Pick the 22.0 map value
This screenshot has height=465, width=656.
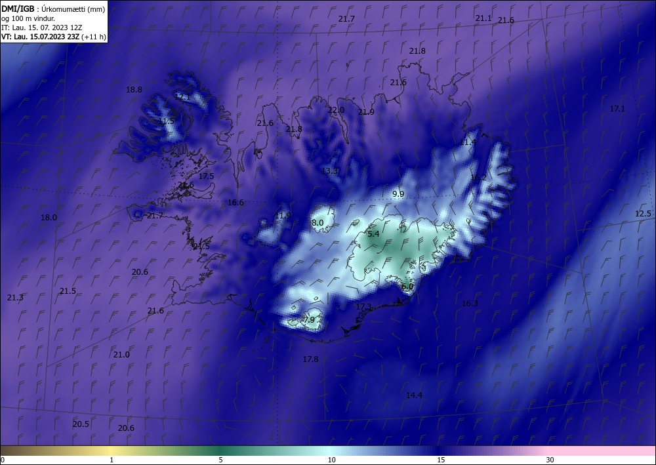(x=336, y=110)
